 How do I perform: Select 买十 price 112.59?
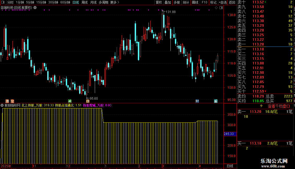click(x=258, y=91)
